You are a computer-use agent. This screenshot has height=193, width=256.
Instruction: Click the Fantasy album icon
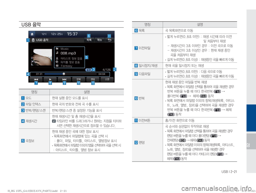point(57,66)
